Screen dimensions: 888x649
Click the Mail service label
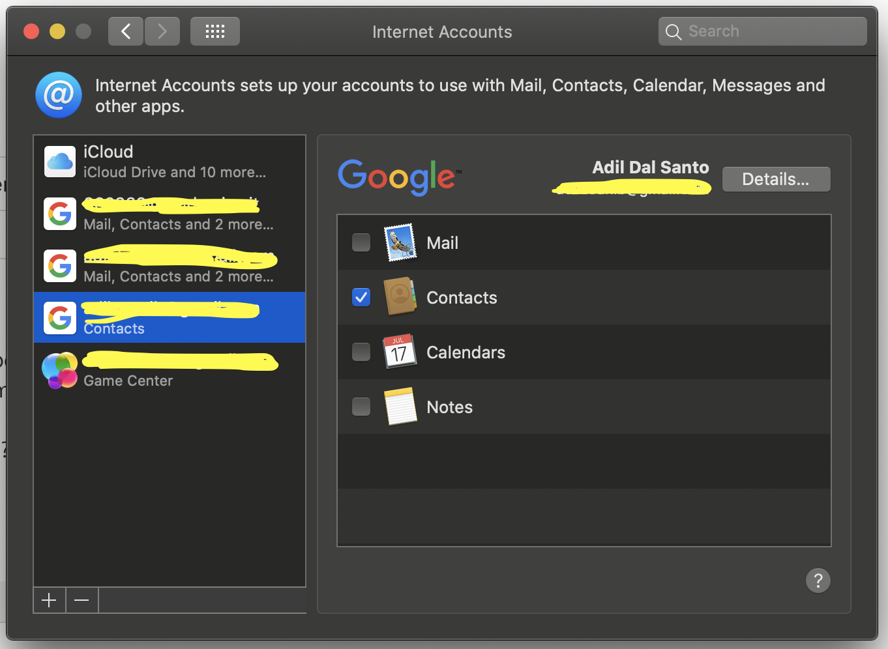(443, 243)
